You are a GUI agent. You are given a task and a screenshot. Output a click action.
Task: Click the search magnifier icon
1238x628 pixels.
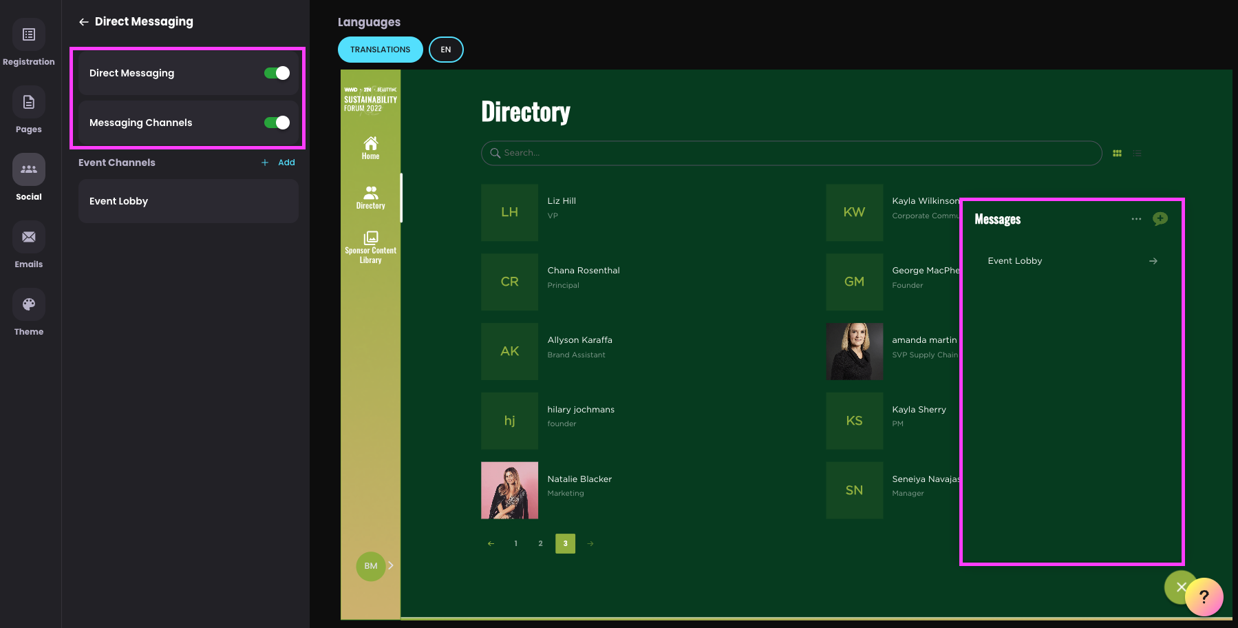coord(495,153)
